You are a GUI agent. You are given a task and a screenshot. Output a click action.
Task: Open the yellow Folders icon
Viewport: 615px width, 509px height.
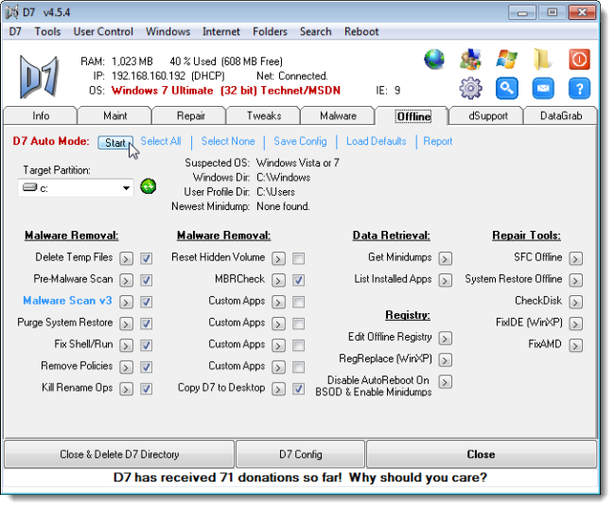pos(543,60)
